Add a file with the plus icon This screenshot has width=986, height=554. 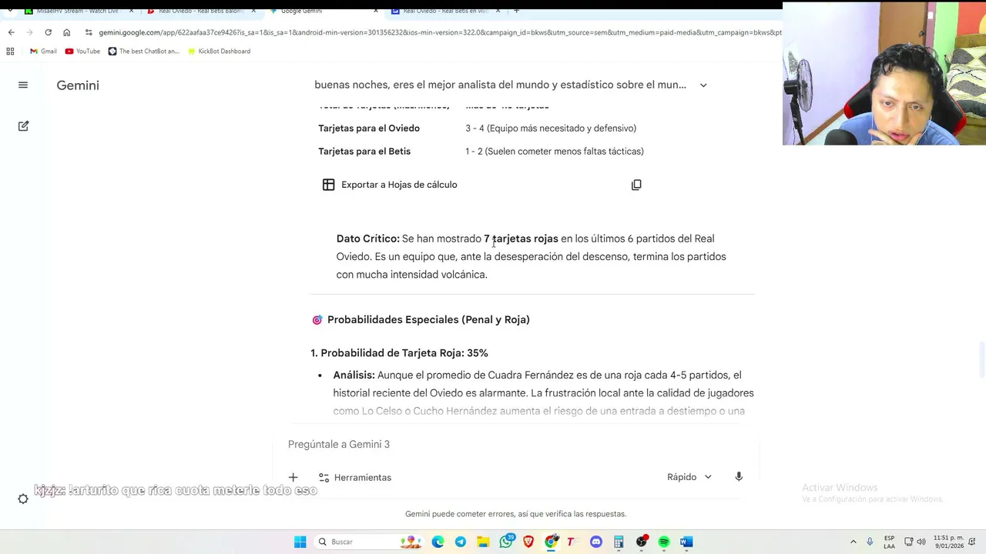click(x=293, y=477)
